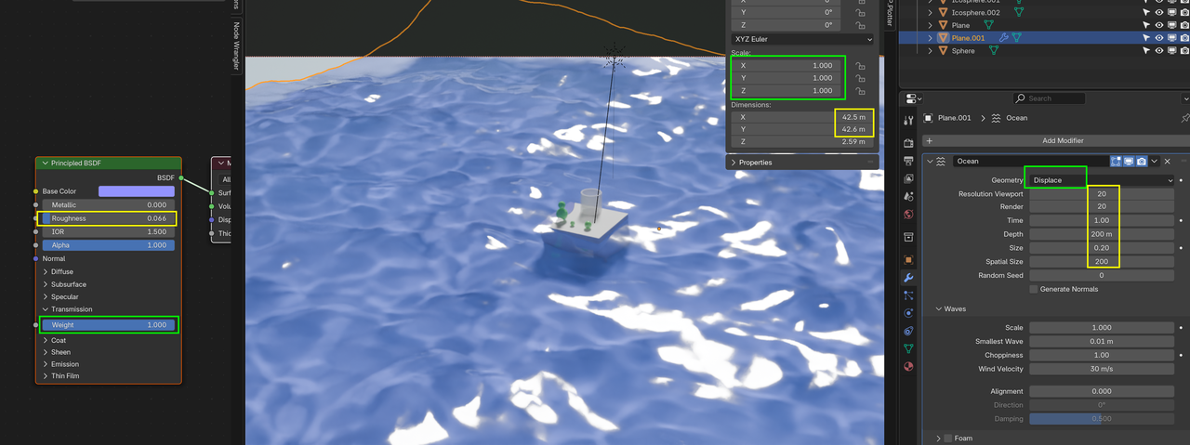Image resolution: width=1190 pixels, height=445 pixels.
Task: Open the Material properties tab icon
Action: pos(908,366)
